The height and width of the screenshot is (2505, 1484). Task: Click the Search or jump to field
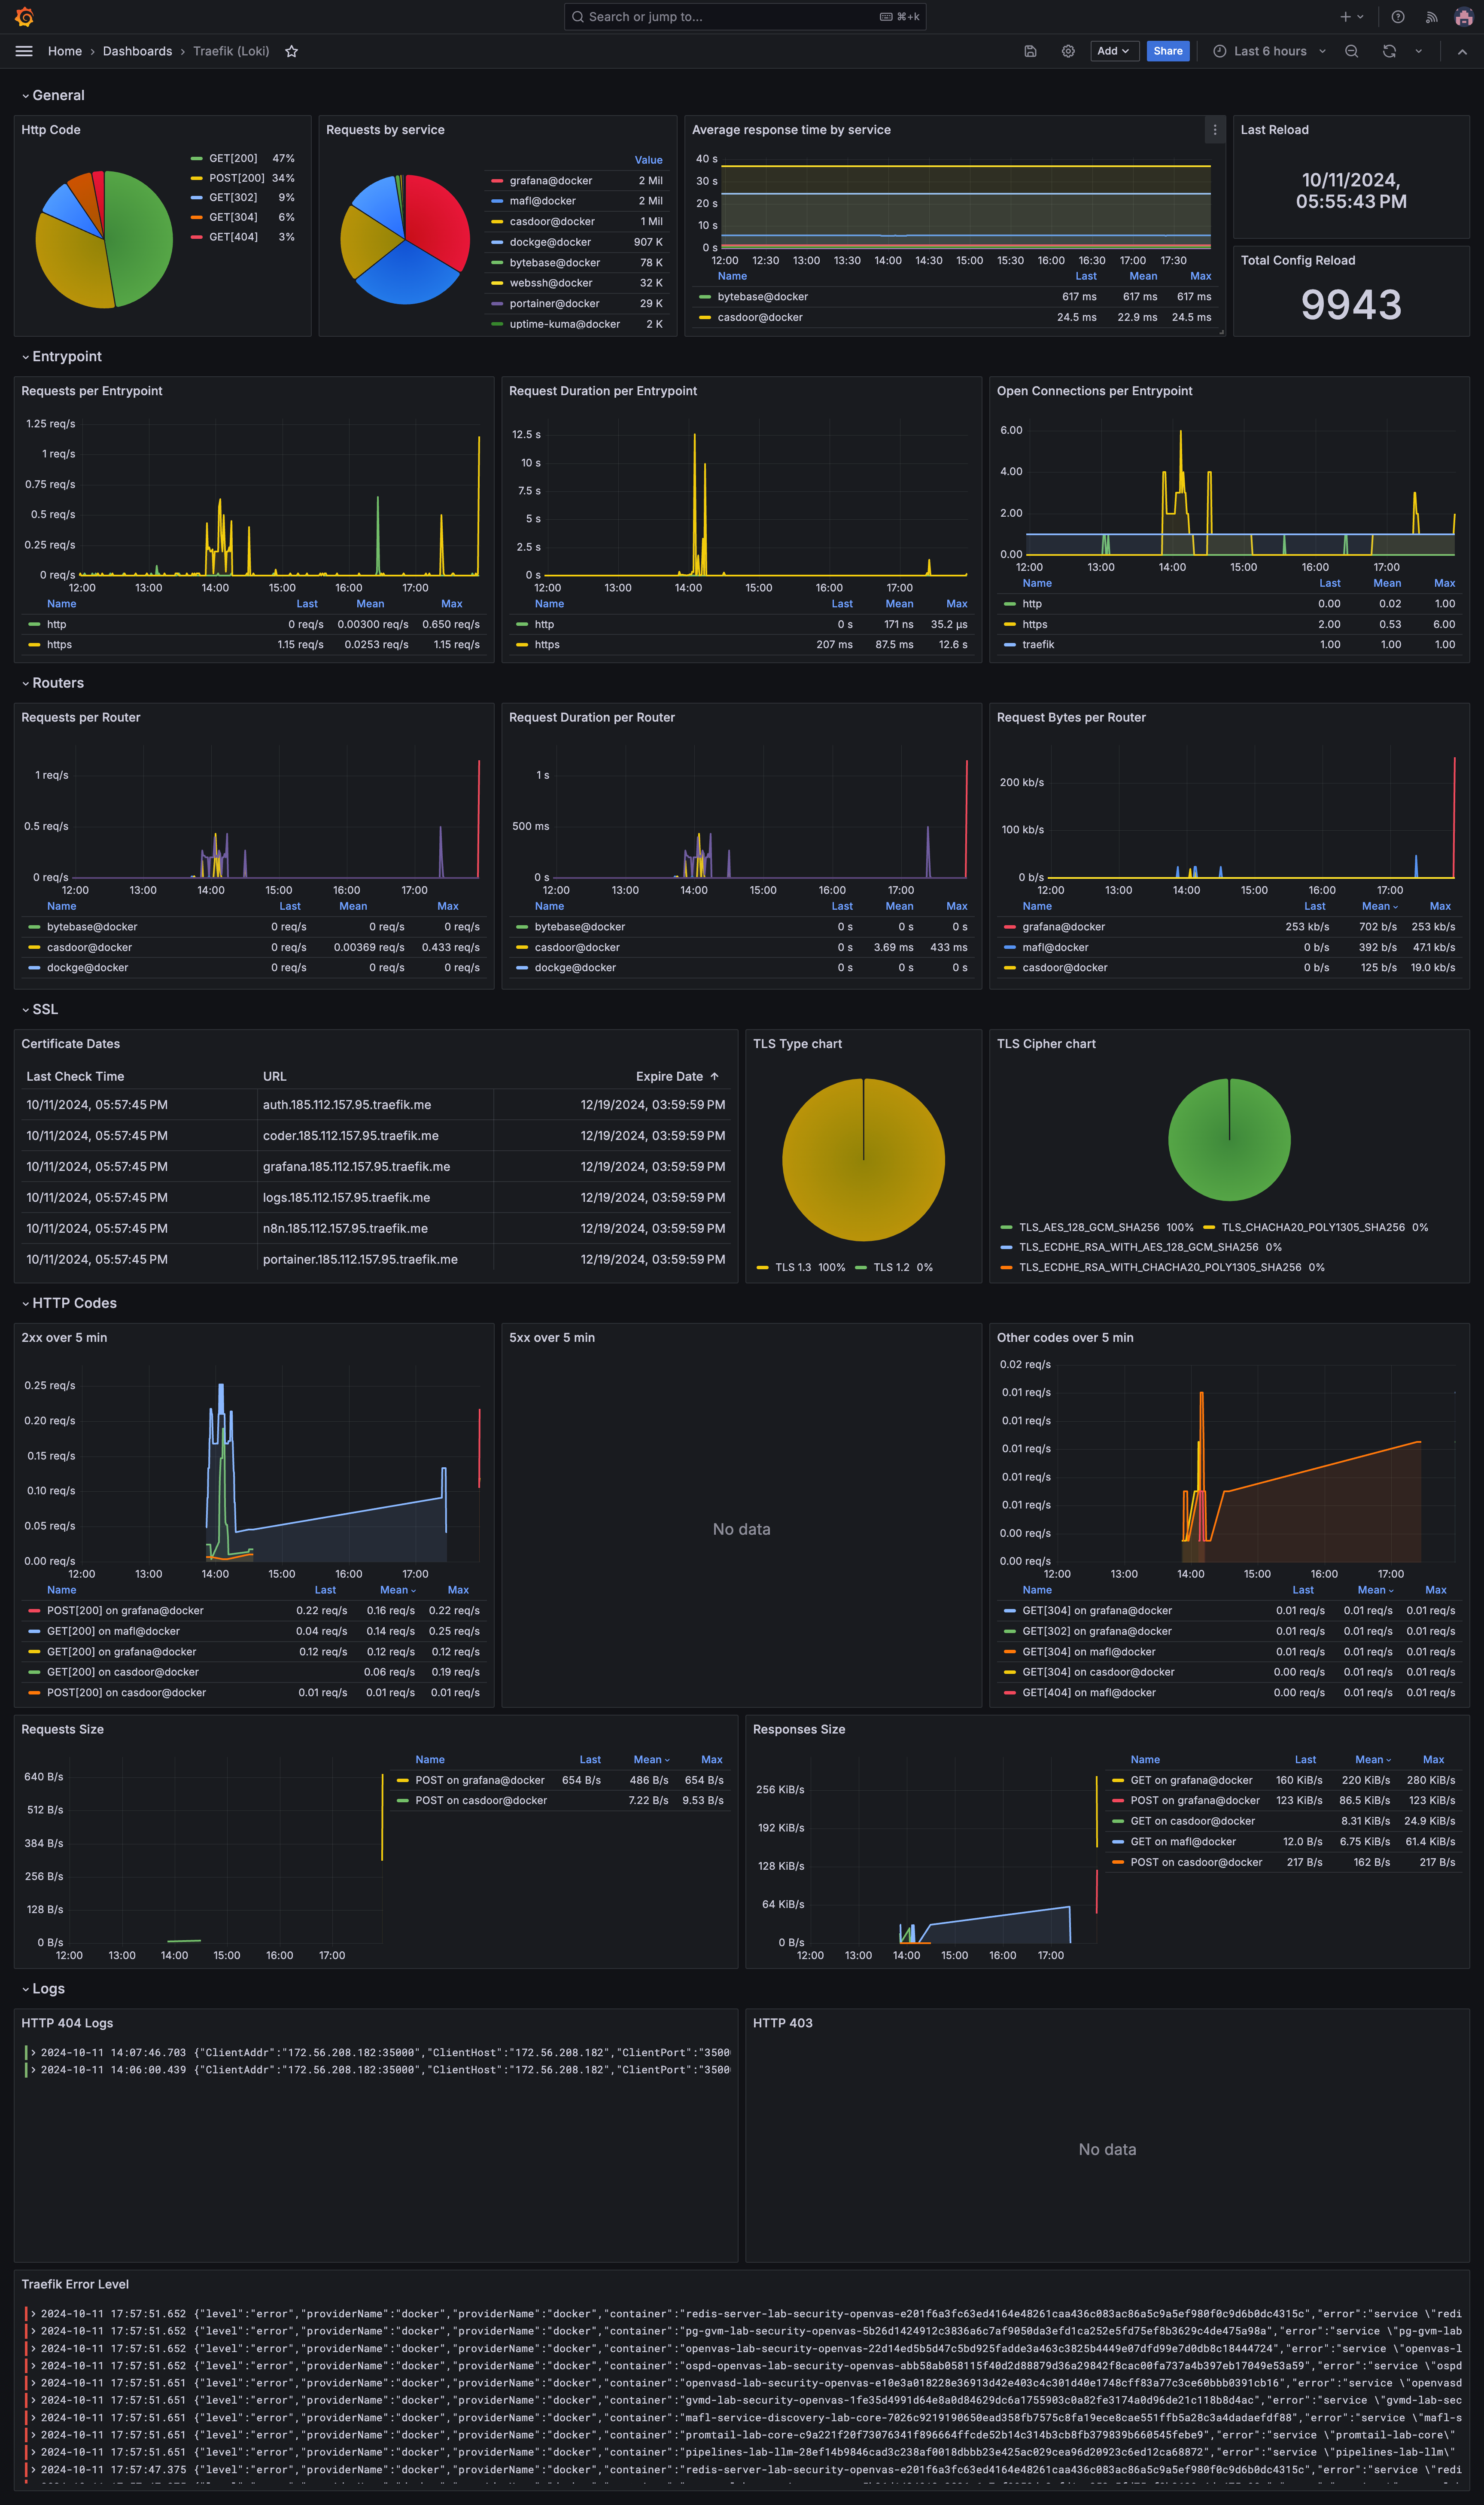(745, 17)
